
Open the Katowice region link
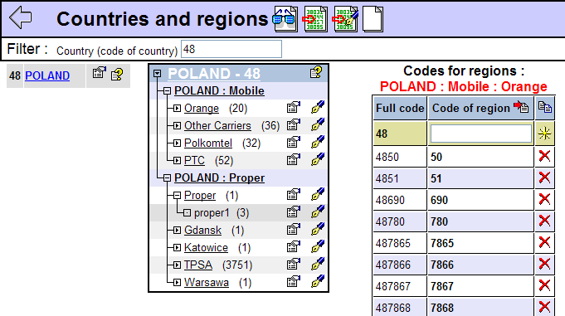click(206, 247)
